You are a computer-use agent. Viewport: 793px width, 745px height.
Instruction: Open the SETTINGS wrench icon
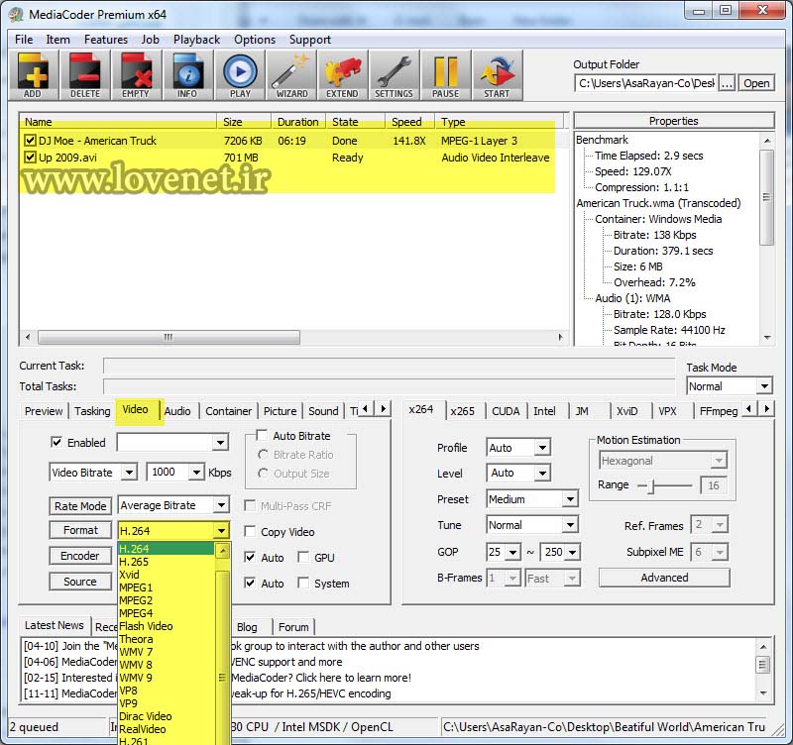(x=394, y=75)
